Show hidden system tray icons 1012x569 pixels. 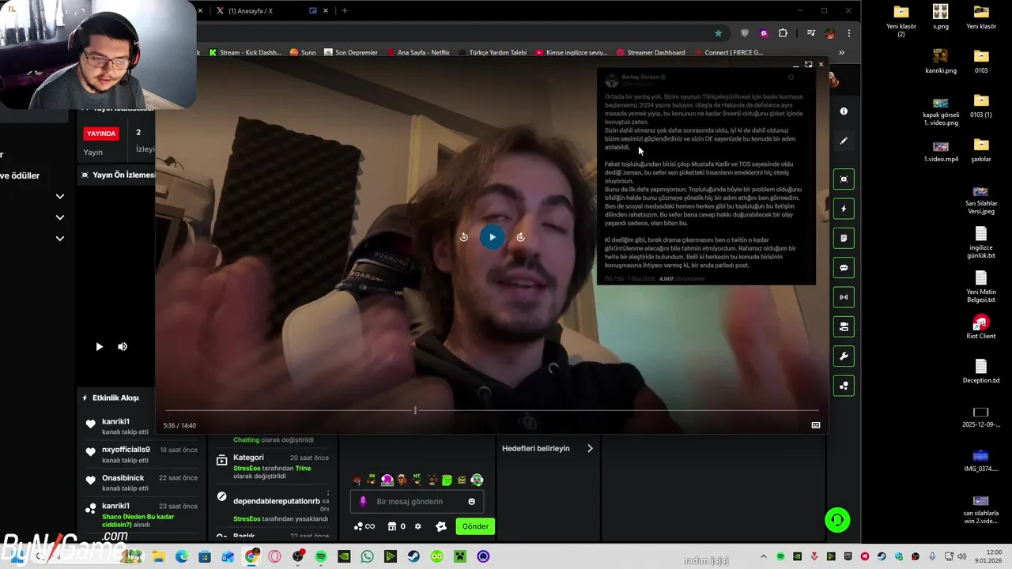click(x=763, y=556)
